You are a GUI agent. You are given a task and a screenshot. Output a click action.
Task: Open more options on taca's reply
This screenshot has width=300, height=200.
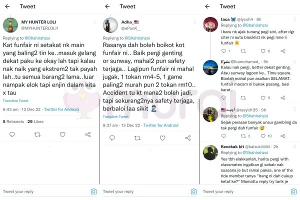(x=295, y=19)
